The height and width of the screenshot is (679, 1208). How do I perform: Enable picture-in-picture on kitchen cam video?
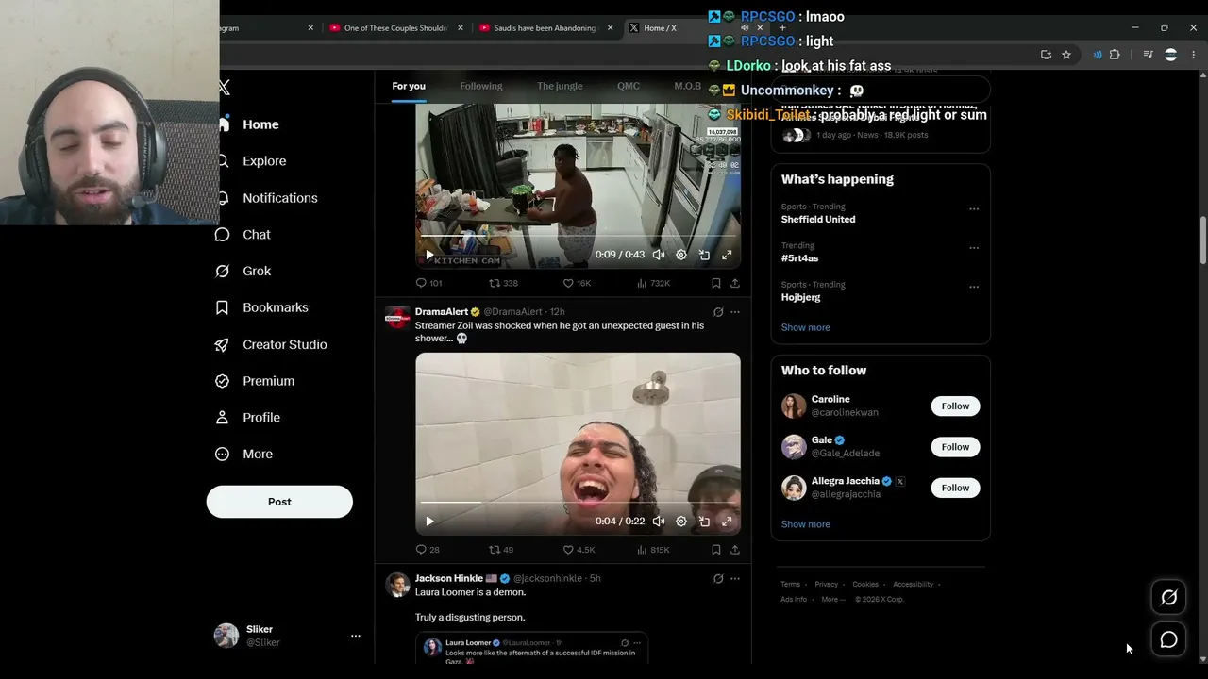[704, 255]
